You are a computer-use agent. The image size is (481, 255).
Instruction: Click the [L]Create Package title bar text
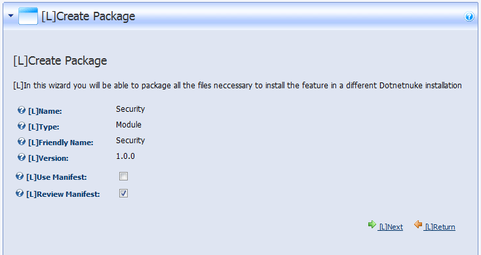pyautogui.click(x=88, y=16)
